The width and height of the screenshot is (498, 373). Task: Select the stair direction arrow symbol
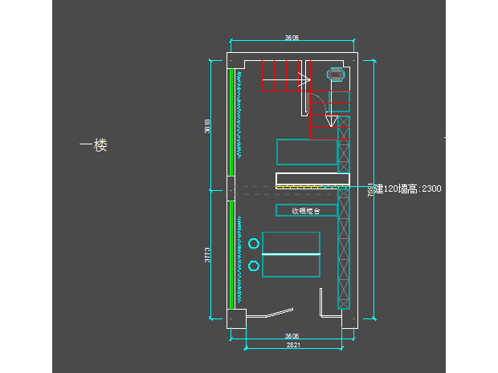coord(303,80)
